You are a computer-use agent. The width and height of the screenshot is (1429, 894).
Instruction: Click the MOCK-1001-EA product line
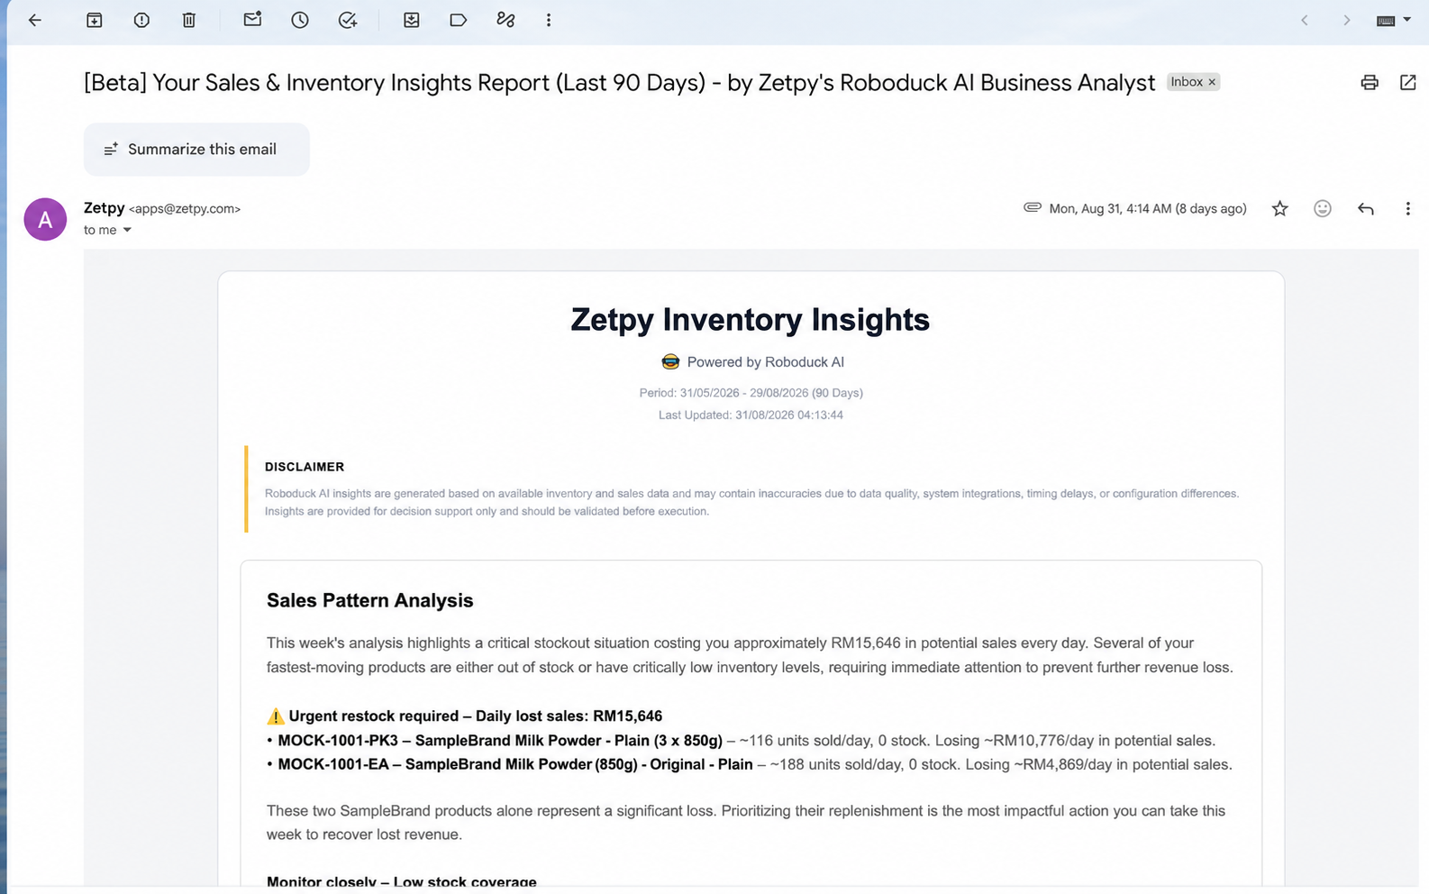750,764
